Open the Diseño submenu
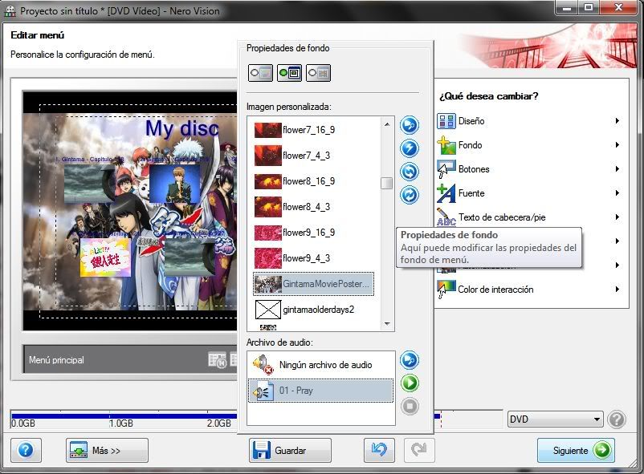 (x=529, y=121)
